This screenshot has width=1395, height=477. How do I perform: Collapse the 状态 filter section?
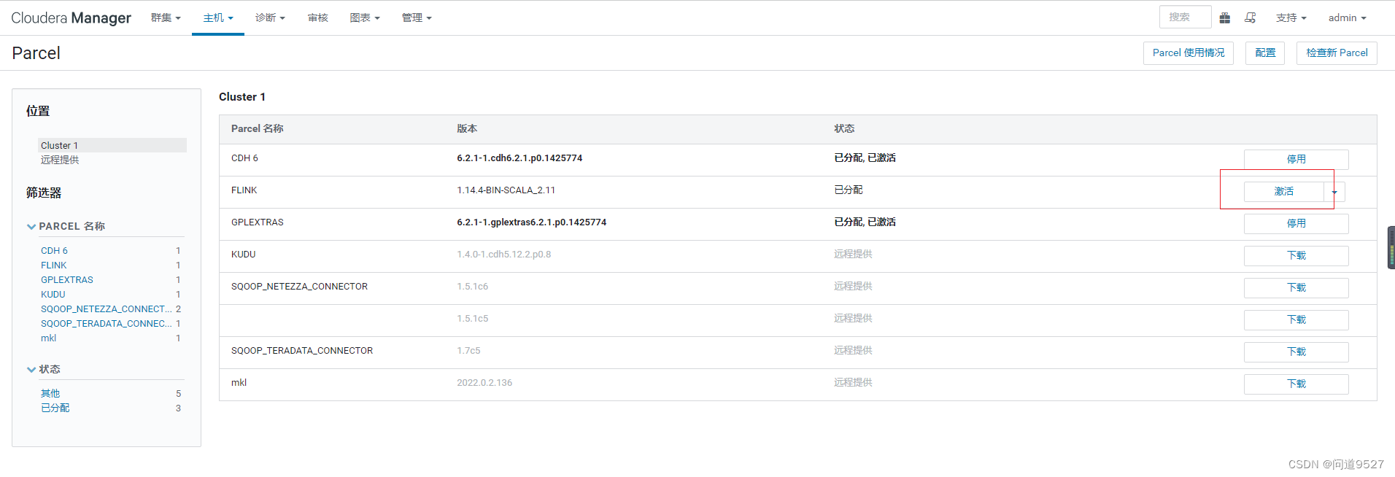(44, 369)
